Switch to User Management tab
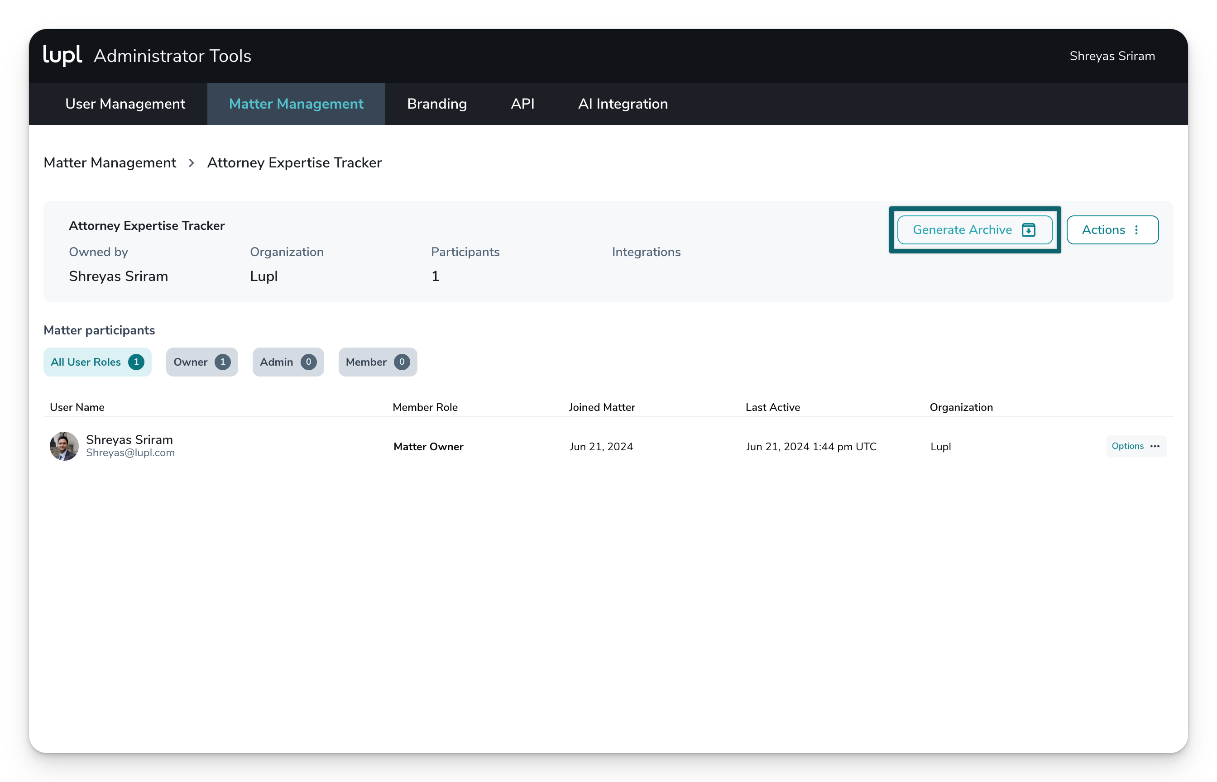 coord(125,104)
